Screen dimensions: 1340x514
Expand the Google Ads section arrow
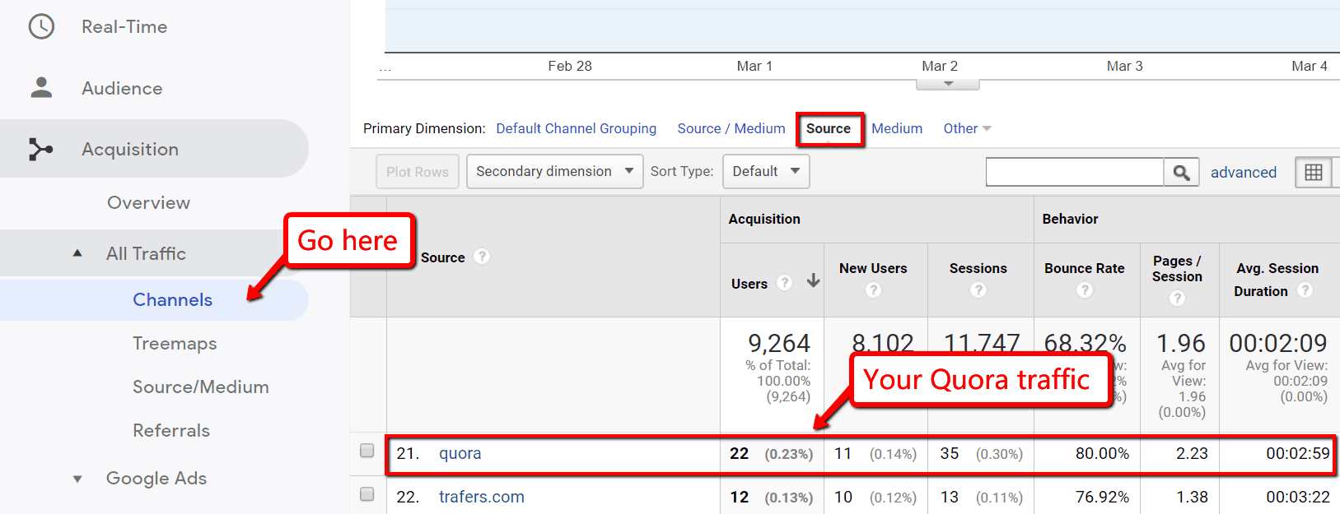[77, 479]
